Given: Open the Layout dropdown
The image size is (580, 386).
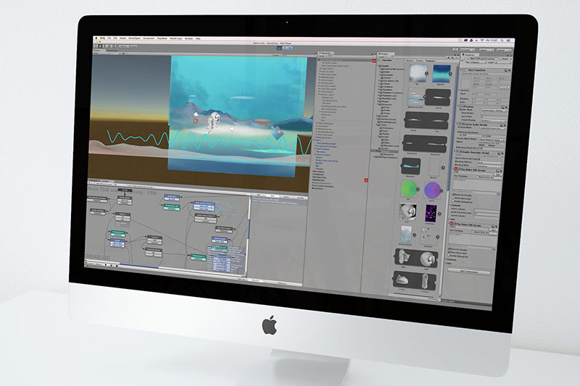Looking at the screenshot, I should pyautogui.click(x=504, y=51).
